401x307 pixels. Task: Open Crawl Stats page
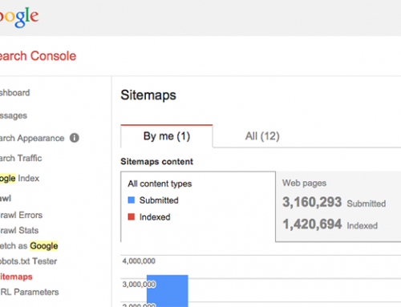[x=19, y=230]
